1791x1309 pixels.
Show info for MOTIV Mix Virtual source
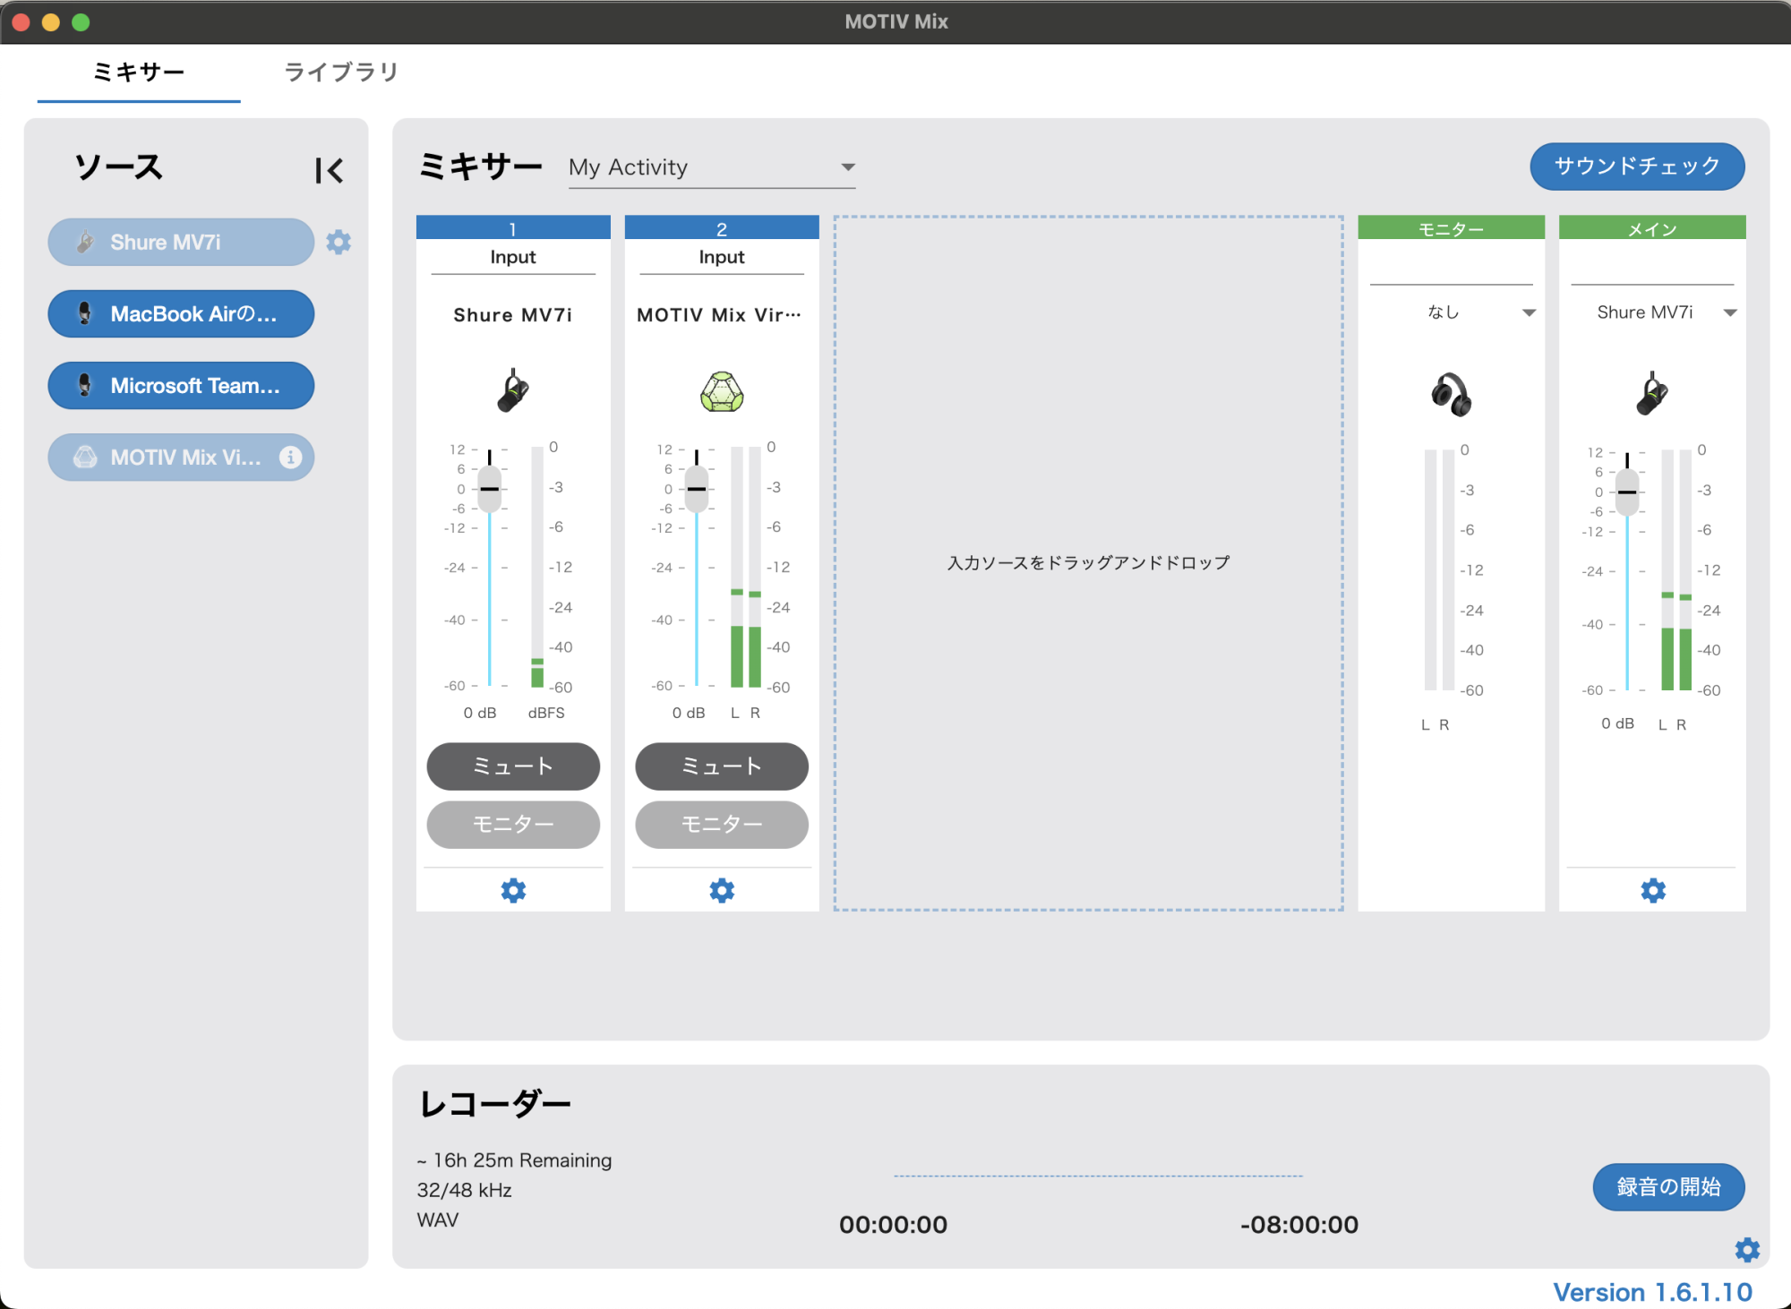[x=290, y=458]
